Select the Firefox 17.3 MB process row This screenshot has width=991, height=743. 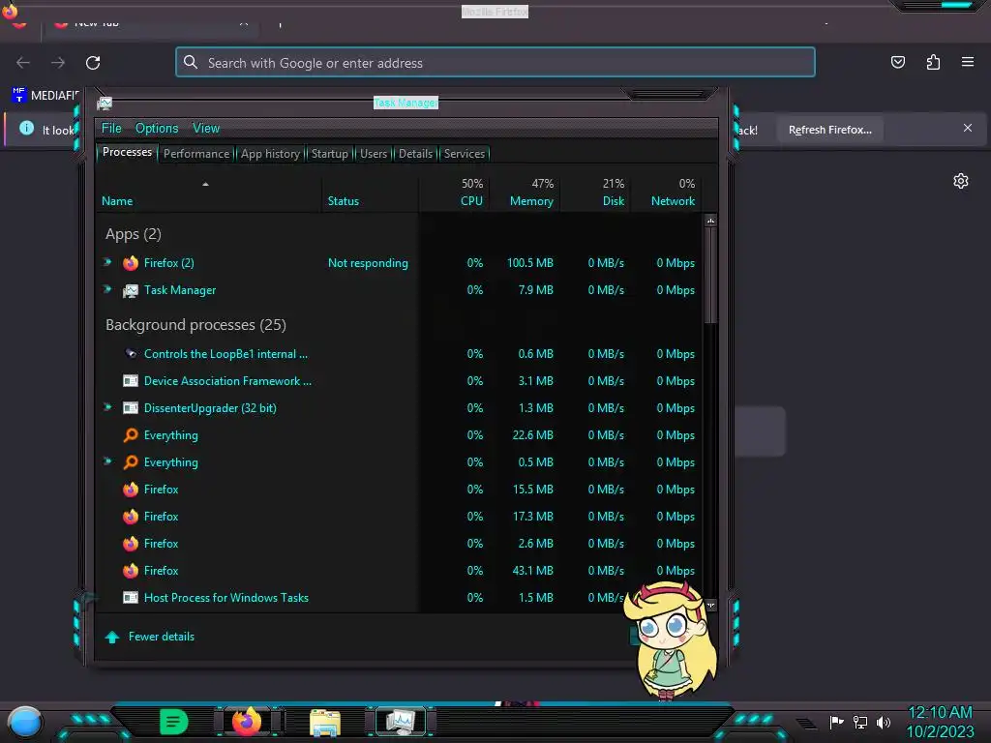399,517
